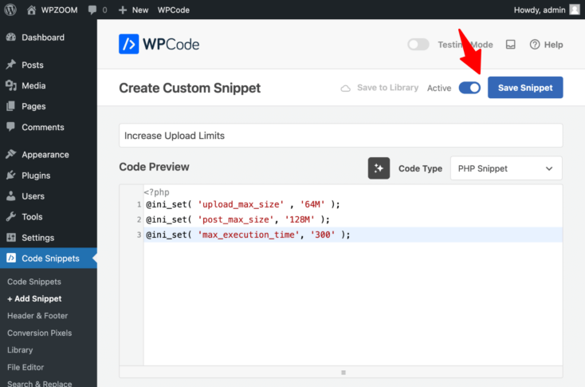Open the Howdy, admin account menu

(x=547, y=10)
